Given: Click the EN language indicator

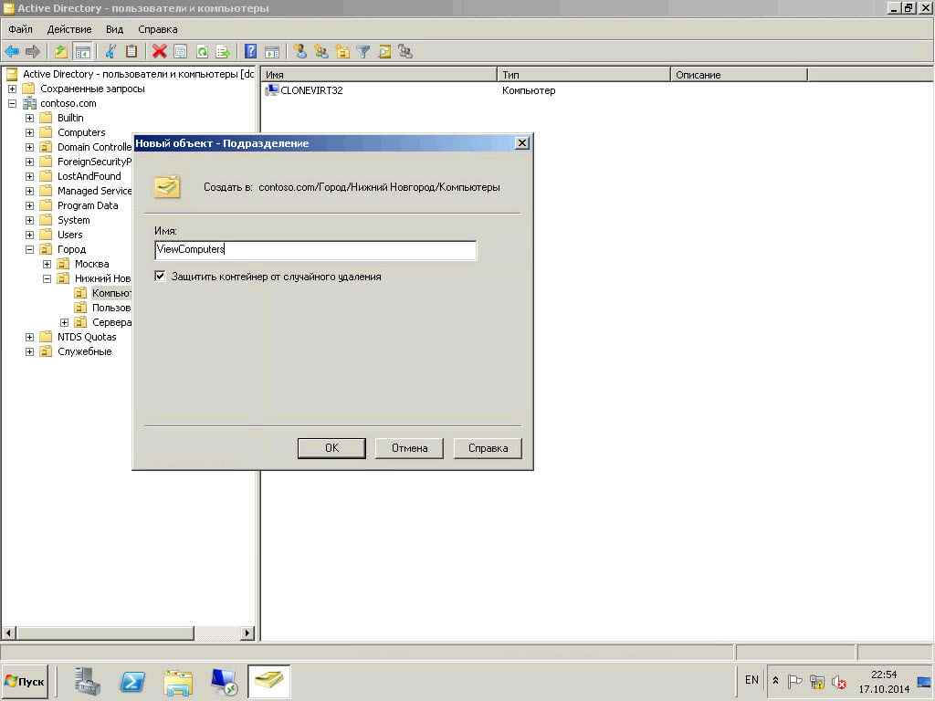Looking at the screenshot, I should (x=751, y=680).
